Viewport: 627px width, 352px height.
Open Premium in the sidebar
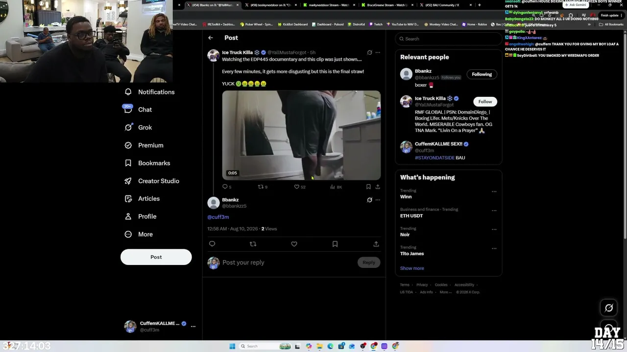click(144, 145)
